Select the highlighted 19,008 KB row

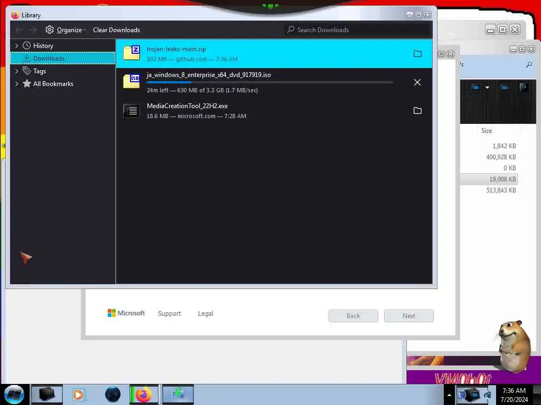(489, 179)
